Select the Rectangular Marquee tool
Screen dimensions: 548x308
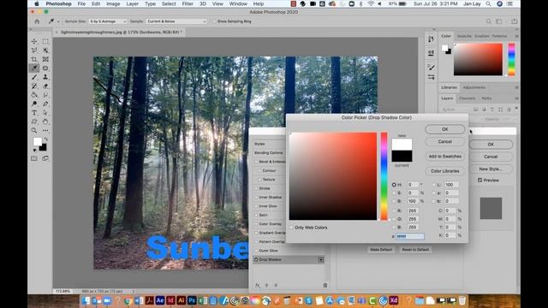[45, 41]
